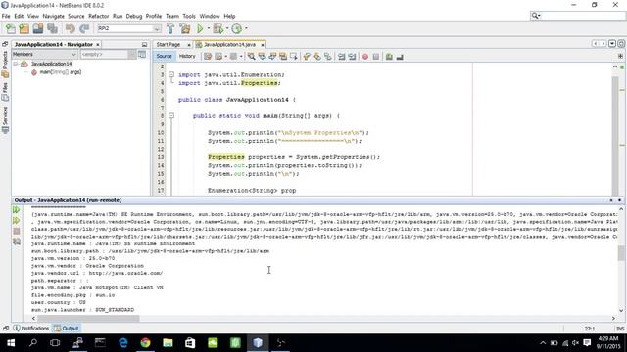Click the Output tab in status bar

[x=67, y=329]
